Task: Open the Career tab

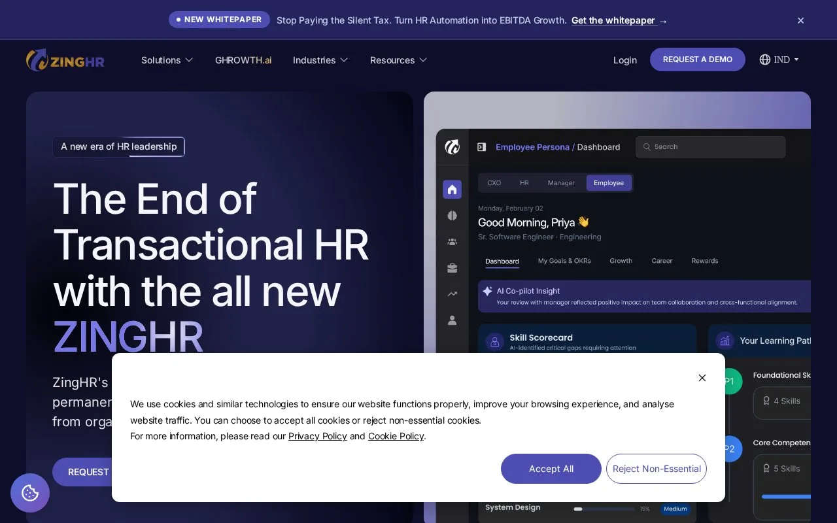Action: tap(662, 261)
